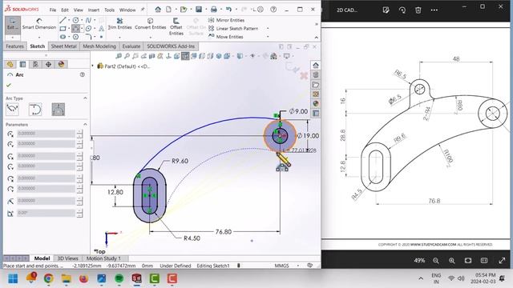Screen dimensions: 513x288
Task: Select the Centerpoint Arc type
Action: pyautogui.click(x=13, y=109)
